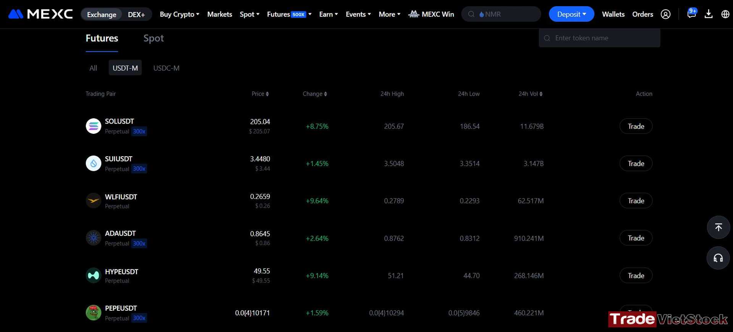Open the MEXC Win page
Screen dimensions: 733x332
tap(431, 14)
